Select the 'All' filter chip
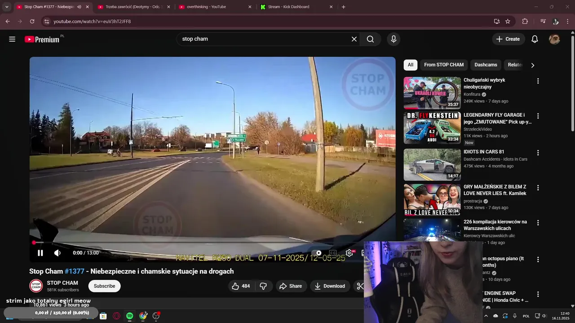 point(411,65)
